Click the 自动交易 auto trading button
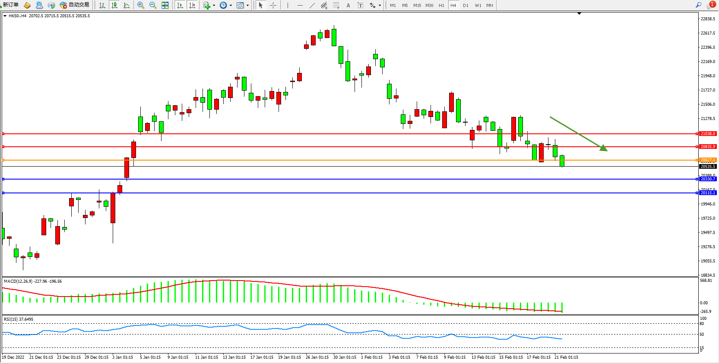 75,5
